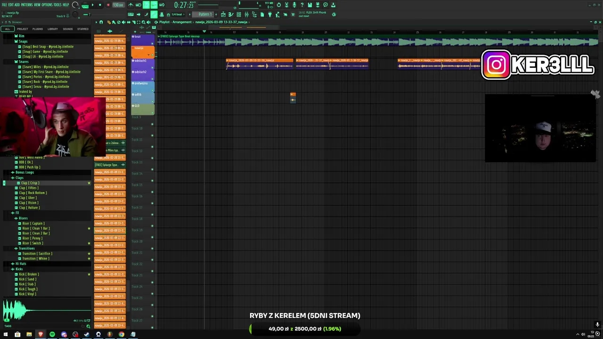Click the Stop button in transport

pos(100,5)
